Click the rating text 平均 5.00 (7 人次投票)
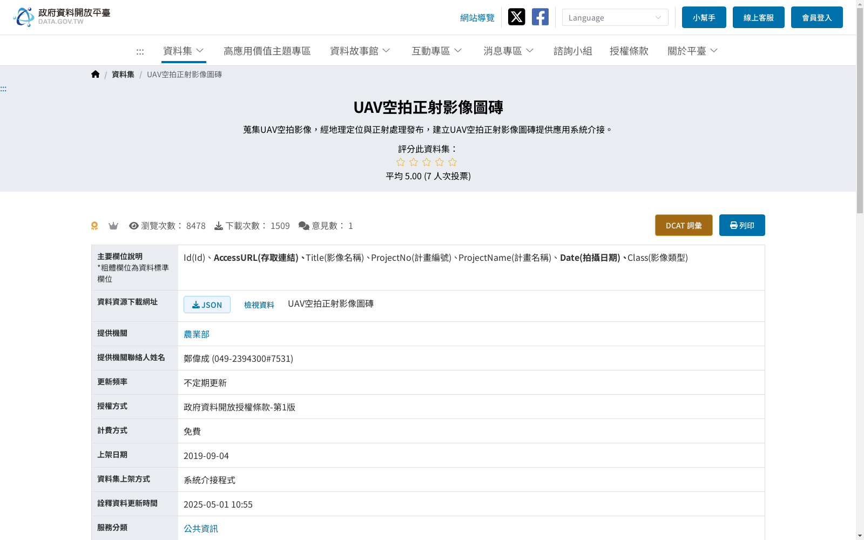This screenshot has width=864, height=540. 428,176
